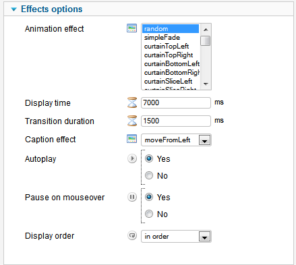Click the Display order label

(49, 236)
